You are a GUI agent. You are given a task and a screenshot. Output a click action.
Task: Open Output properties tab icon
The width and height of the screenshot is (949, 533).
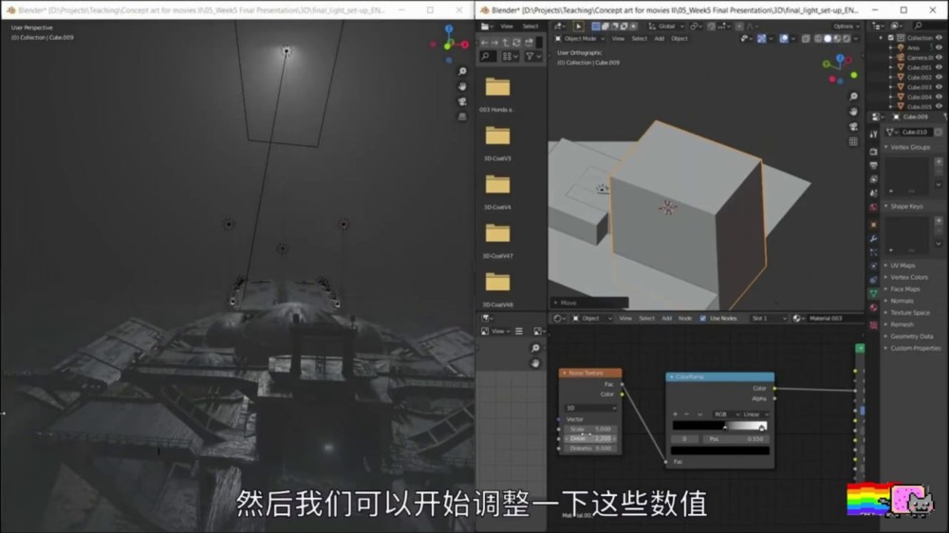click(873, 165)
